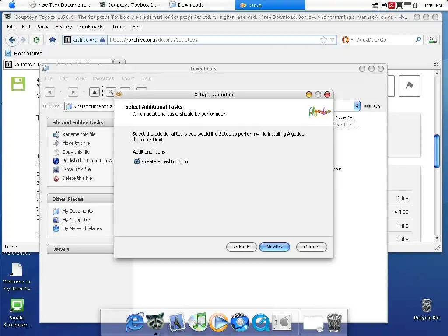Image resolution: width=448 pixels, height=336 pixels.
Task: Open the Downloads address bar dropdown
Action: 357,106
